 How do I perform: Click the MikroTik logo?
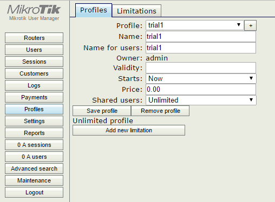(x=34, y=10)
